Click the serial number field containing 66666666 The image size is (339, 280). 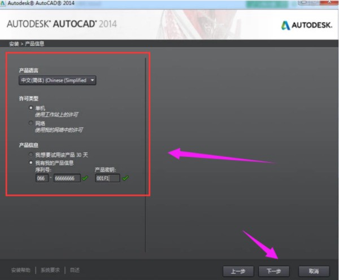[x=67, y=178]
